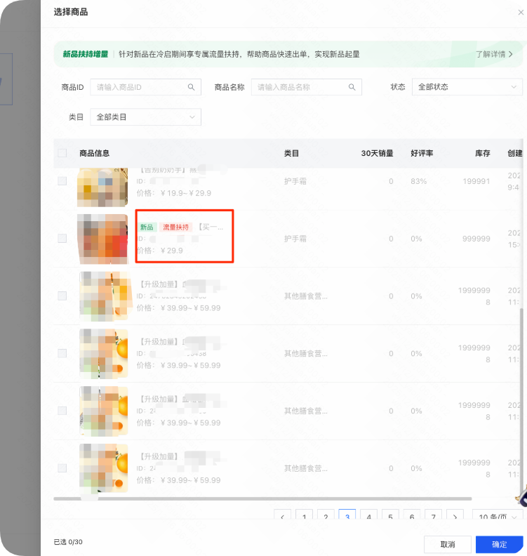Click the 新品 tag on the product
This screenshot has height=556, width=527.
(x=147, y=227)
